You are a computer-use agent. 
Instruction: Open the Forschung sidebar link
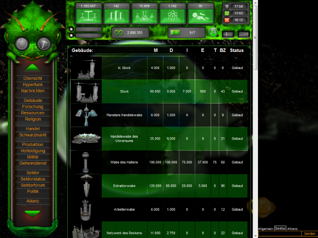point(32,106)
